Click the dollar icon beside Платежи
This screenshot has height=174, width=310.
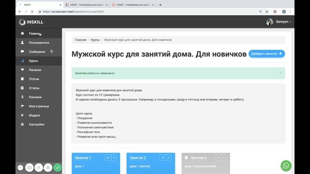point(22,97)
